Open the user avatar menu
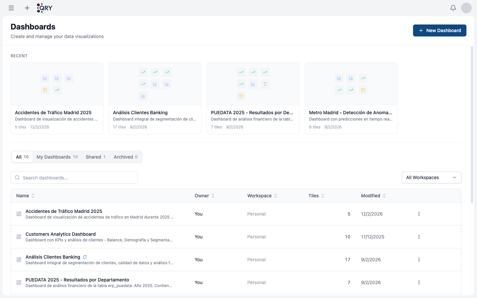Viewport: 477px width, 298px height. (x=466, y=8)
